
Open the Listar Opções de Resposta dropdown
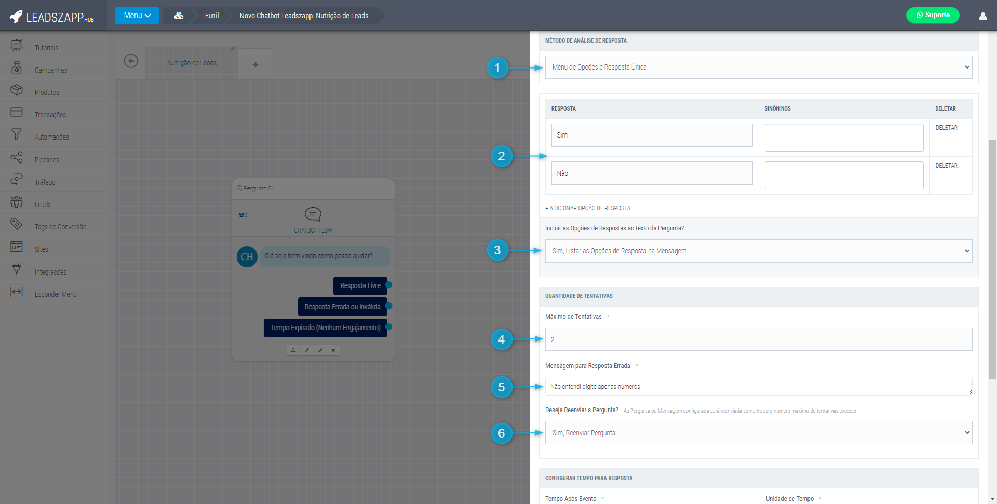[758, 251]
